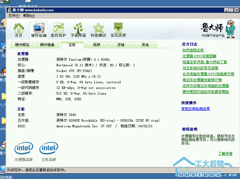Viewport: 240px width, 179px height.
Task: Click the 鲁大师 title bar app icon
Action: pos(10,10)
